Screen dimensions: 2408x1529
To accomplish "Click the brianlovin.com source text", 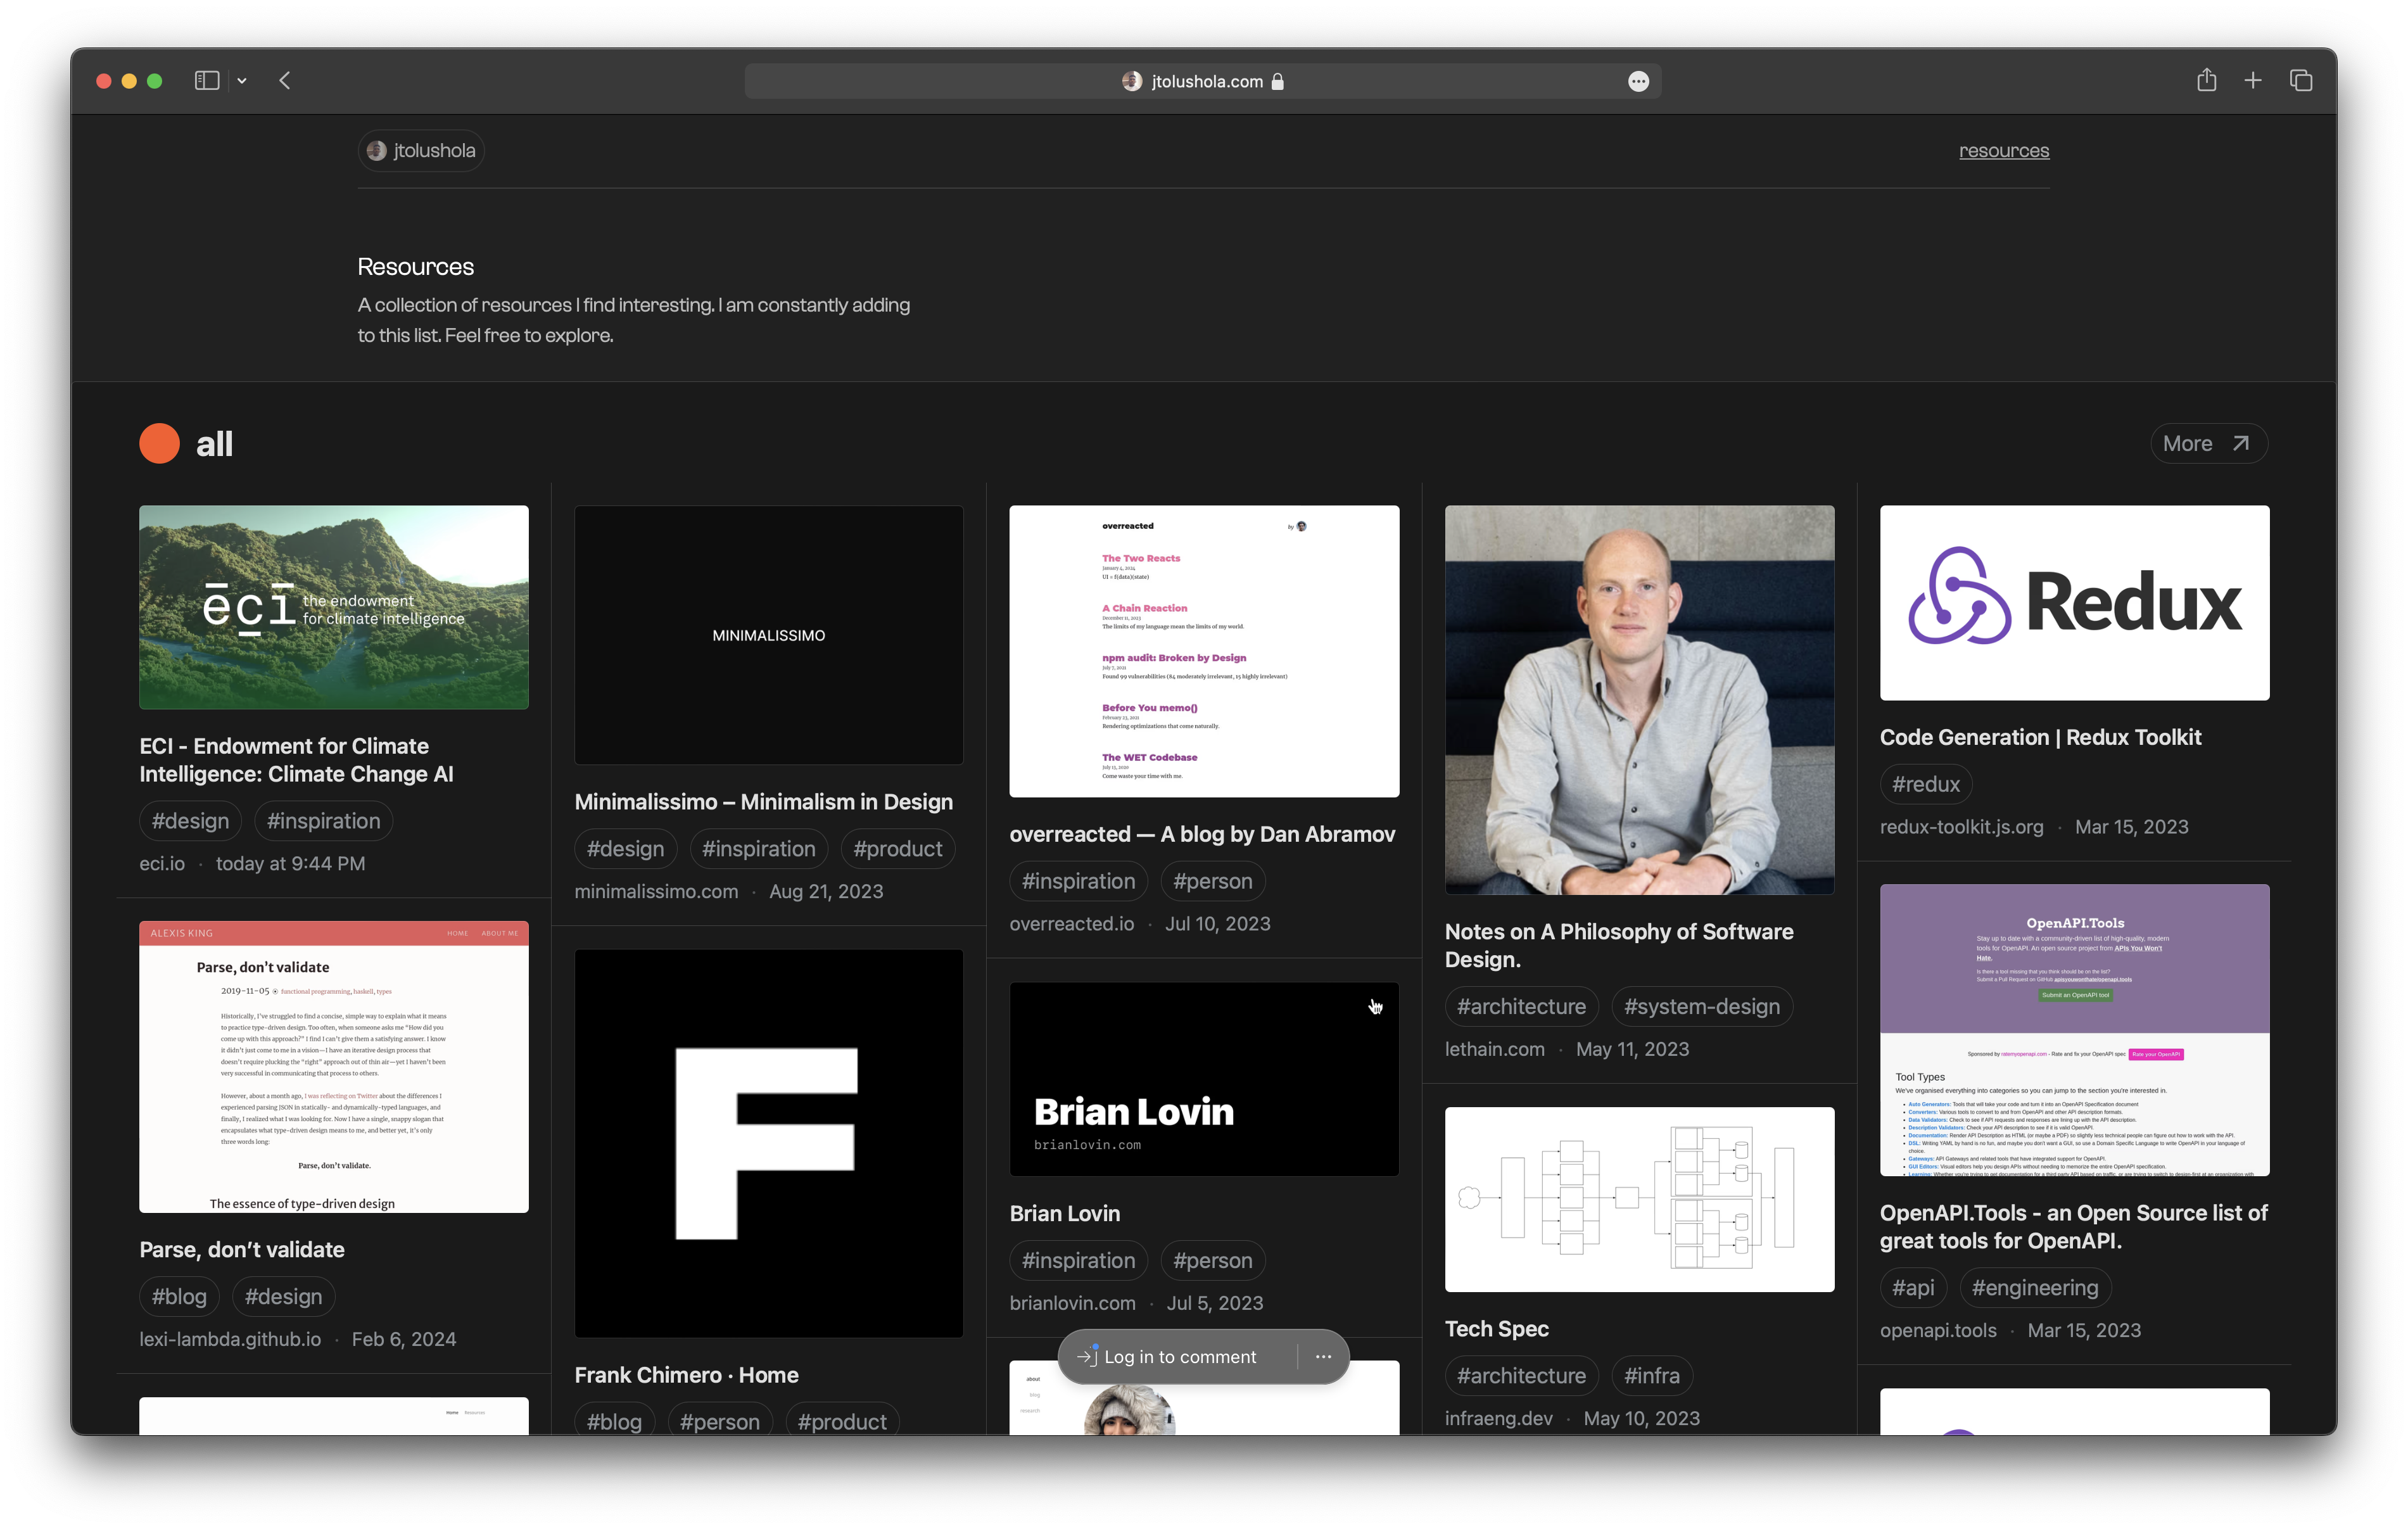I will [x=1072, y=1303].
